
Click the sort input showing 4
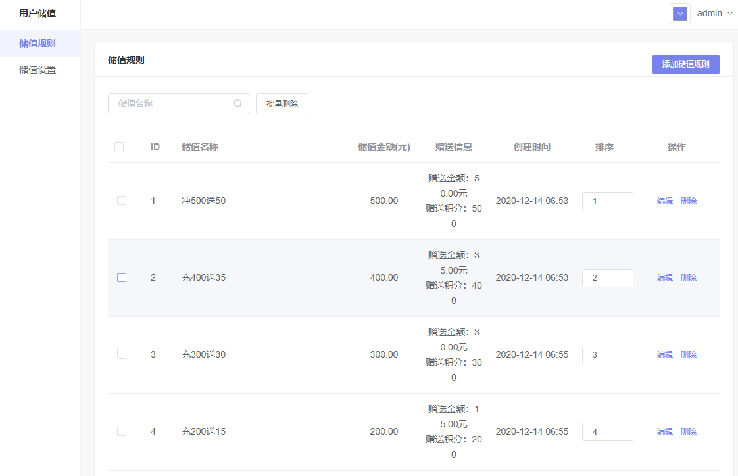click(x=608, y=432)
